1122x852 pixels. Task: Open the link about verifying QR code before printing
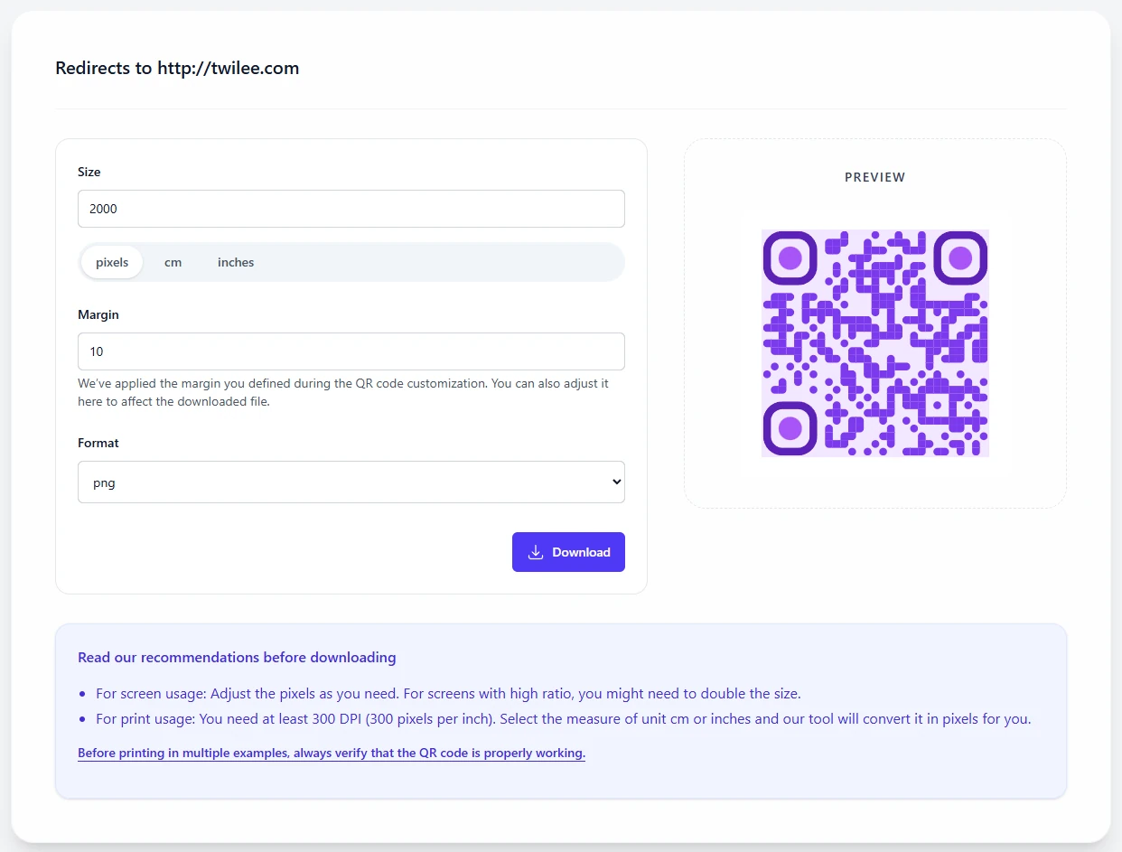tap(332, 753)
